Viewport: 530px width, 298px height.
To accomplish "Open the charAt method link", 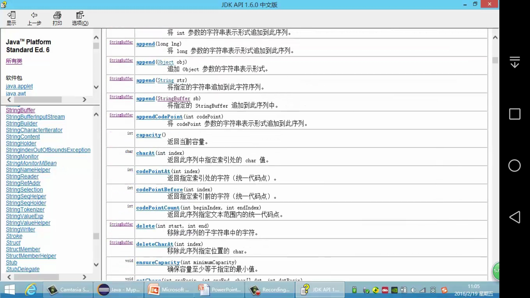I will 145,153.
